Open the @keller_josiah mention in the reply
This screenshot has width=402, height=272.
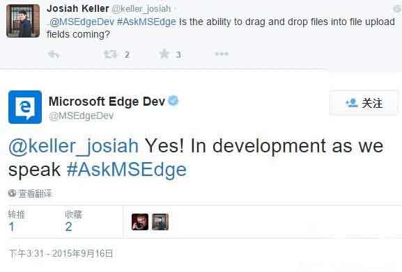[x=74, y=146]
